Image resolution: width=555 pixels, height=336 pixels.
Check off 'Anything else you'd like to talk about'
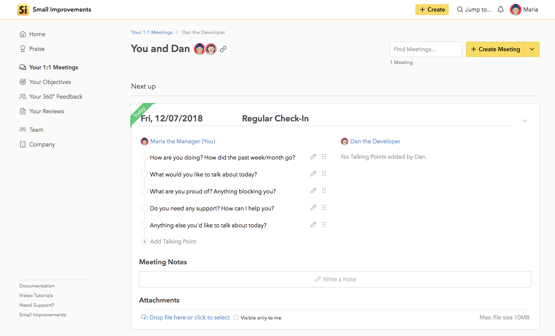145,225
